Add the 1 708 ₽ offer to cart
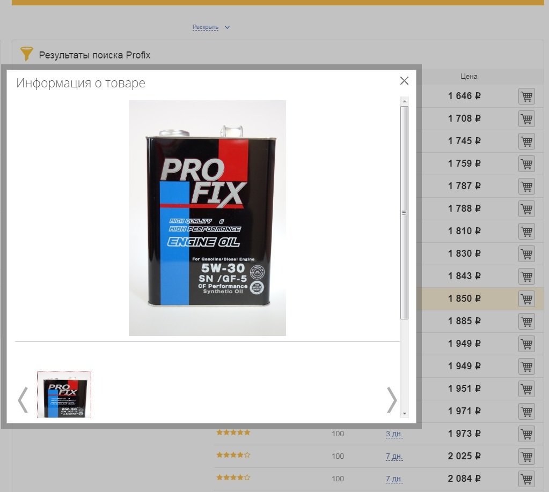Screen dimensions: 549x492 tap(526, 118)
